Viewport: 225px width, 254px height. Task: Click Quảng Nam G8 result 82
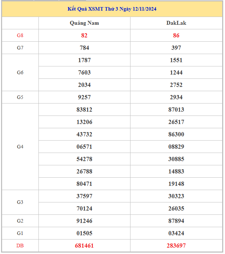[84, 35]
